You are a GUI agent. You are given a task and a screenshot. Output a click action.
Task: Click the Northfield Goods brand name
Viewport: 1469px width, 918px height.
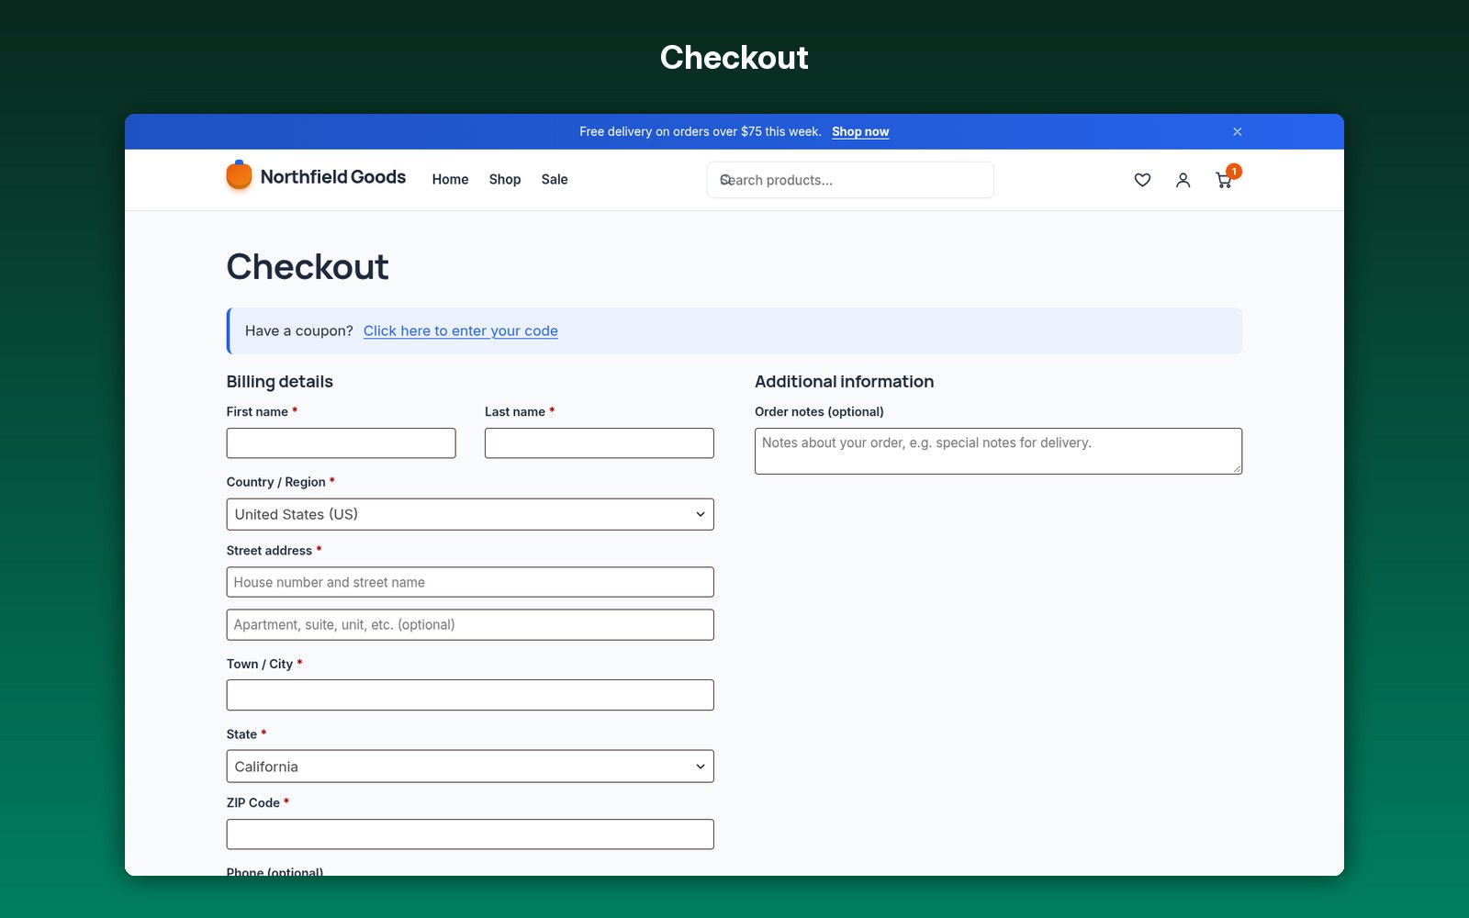point(333,176)
